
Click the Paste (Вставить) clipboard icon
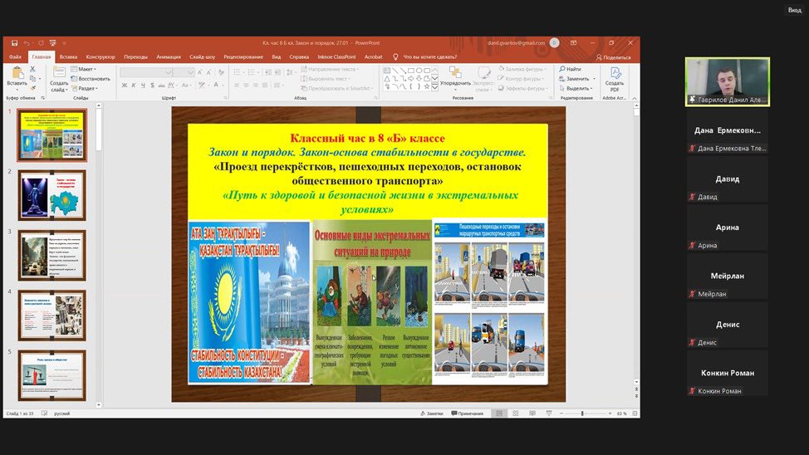(x=17, y=75)
